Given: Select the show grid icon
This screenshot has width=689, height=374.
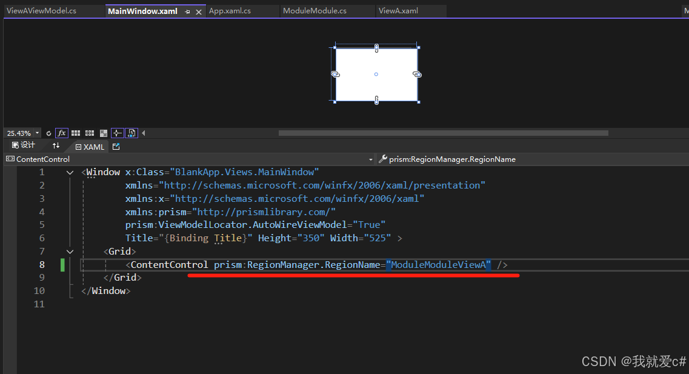Looking at the screenshot, I should coord(76,133).
